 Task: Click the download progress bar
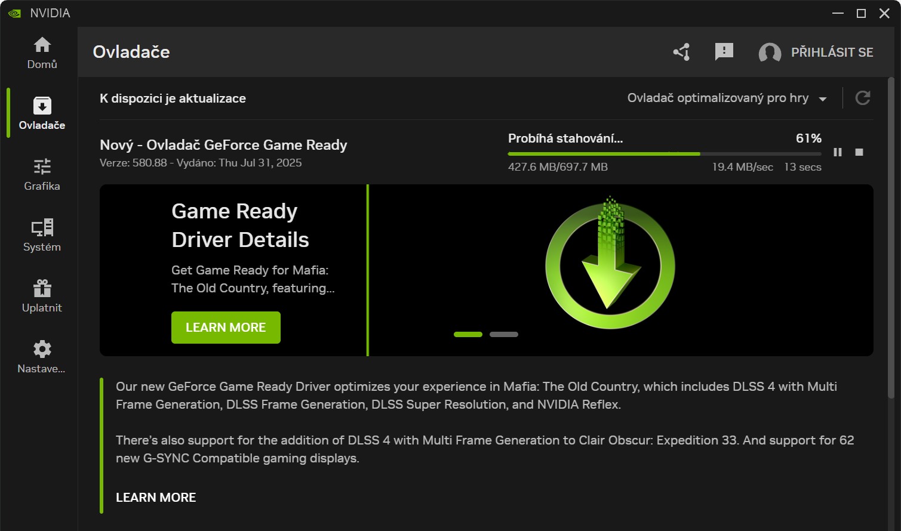665,154
